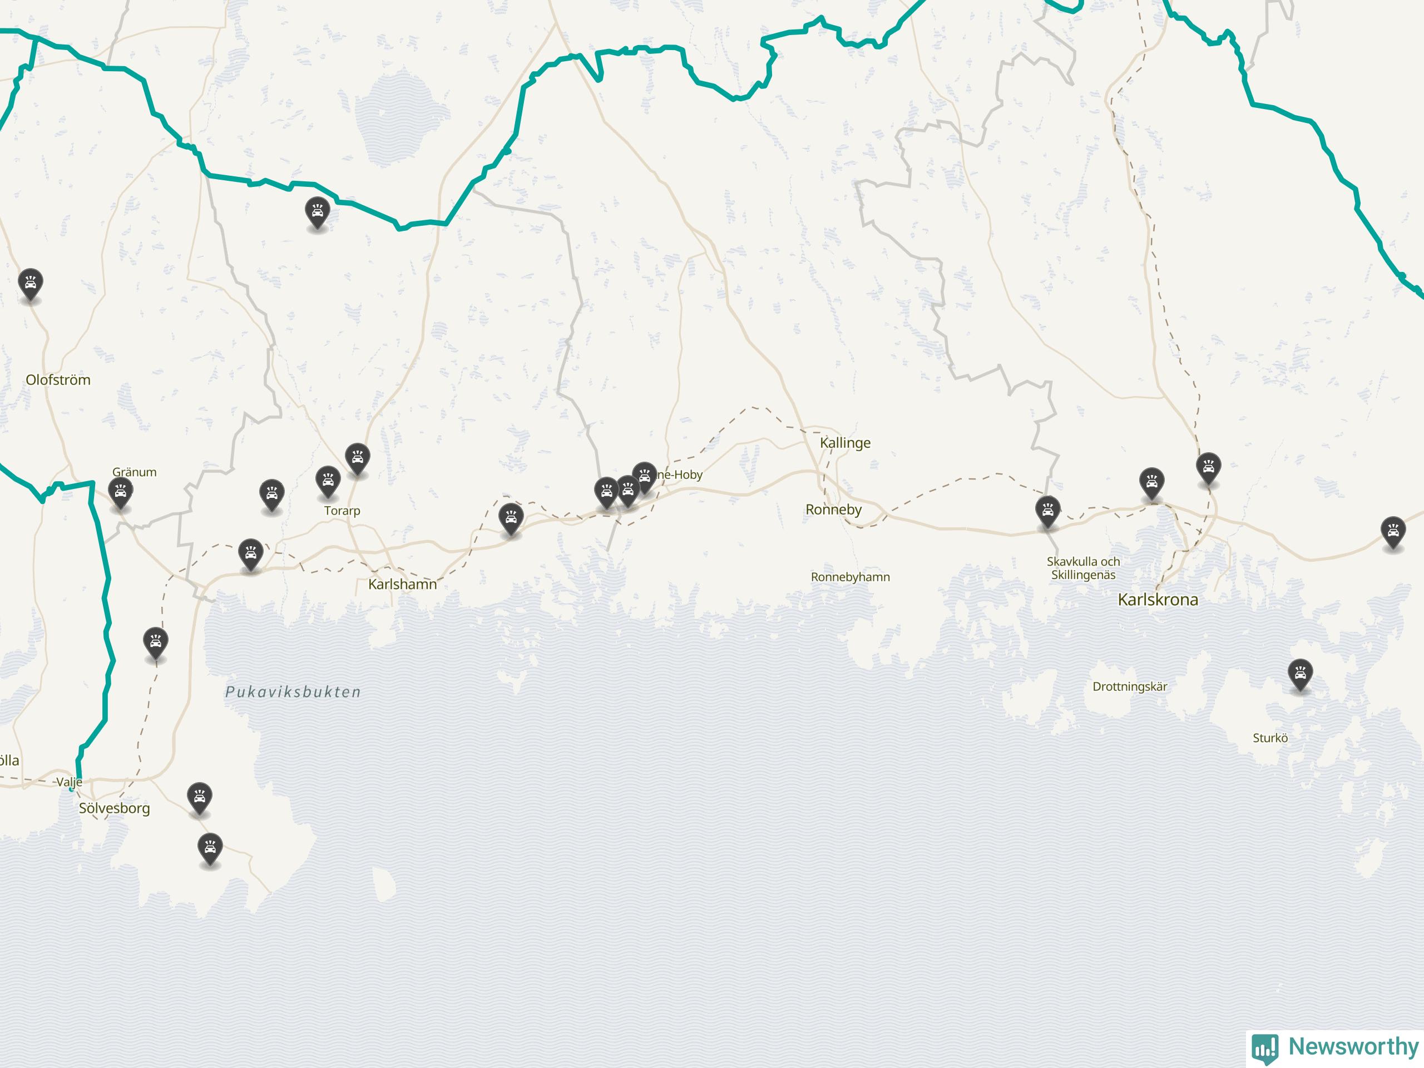Select the northernmost car marker near the teal border
Viewport: 1424px width, 1068px height.
(318, 212)
